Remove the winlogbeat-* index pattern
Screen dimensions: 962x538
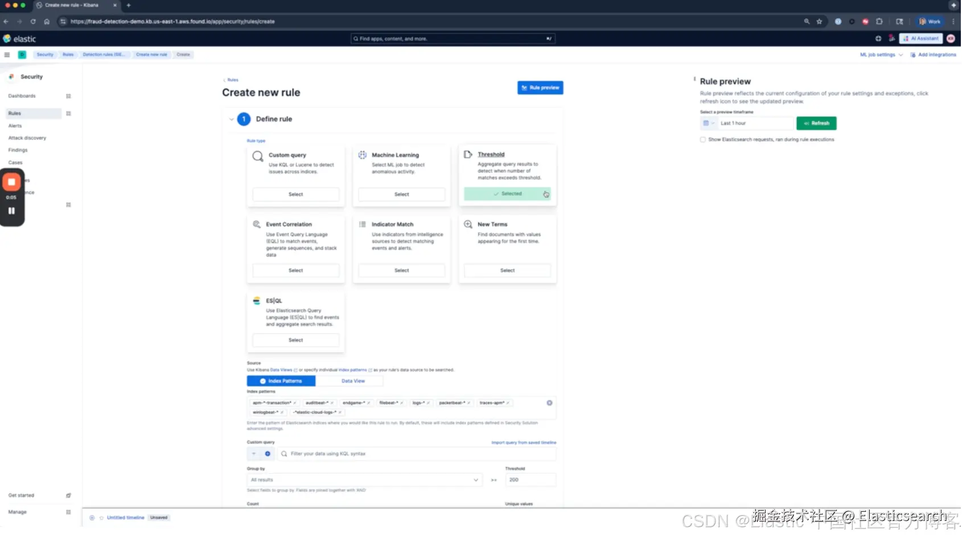tap(282, 413)
